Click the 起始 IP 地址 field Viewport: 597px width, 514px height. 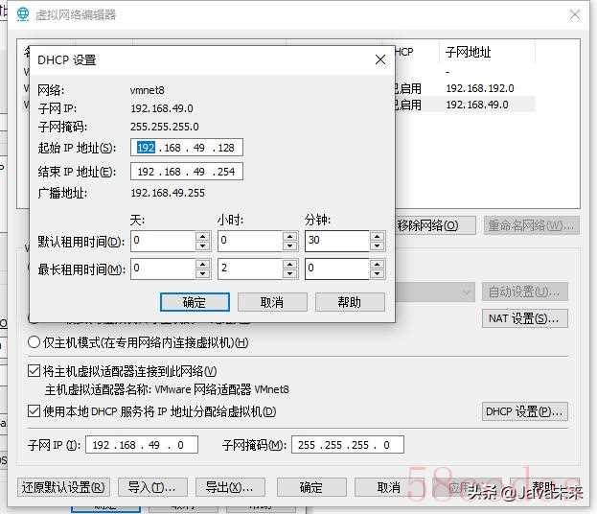pos(187,148)
